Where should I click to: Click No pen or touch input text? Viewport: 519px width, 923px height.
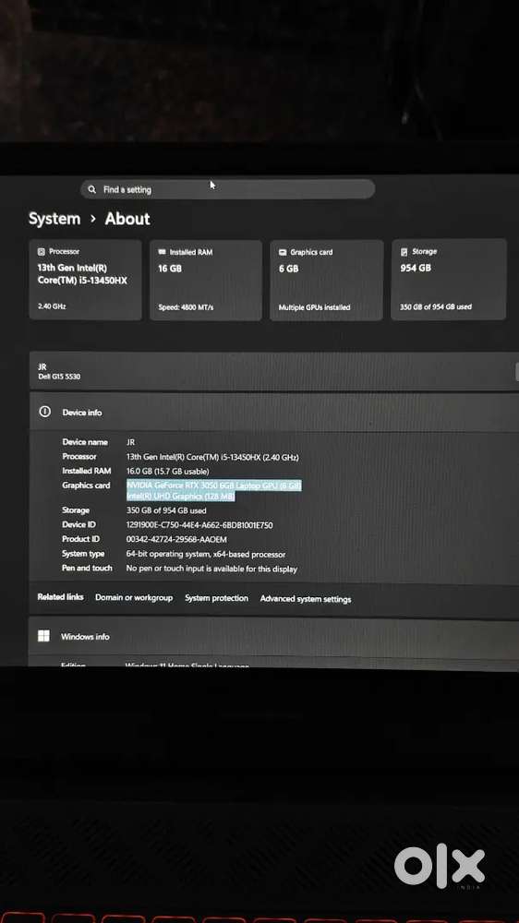click(211, 569)
